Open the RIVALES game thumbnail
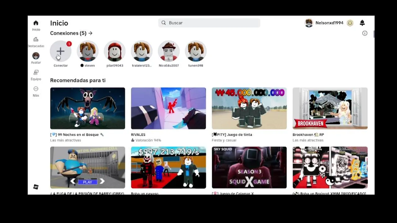 [168, 108]
